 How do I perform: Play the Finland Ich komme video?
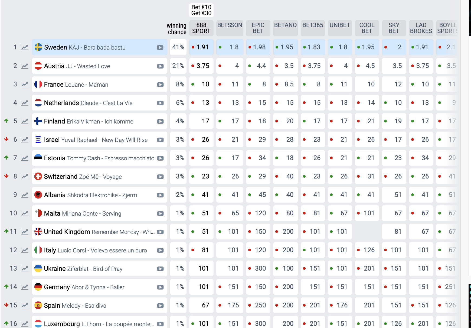tap(160, 121)
